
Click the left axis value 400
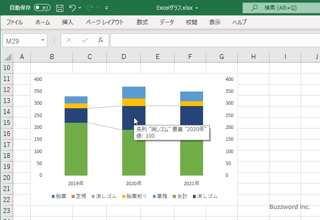38,79
